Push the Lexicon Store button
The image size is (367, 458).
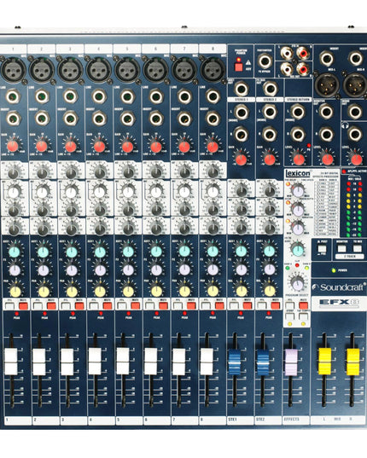pos(290,316)
